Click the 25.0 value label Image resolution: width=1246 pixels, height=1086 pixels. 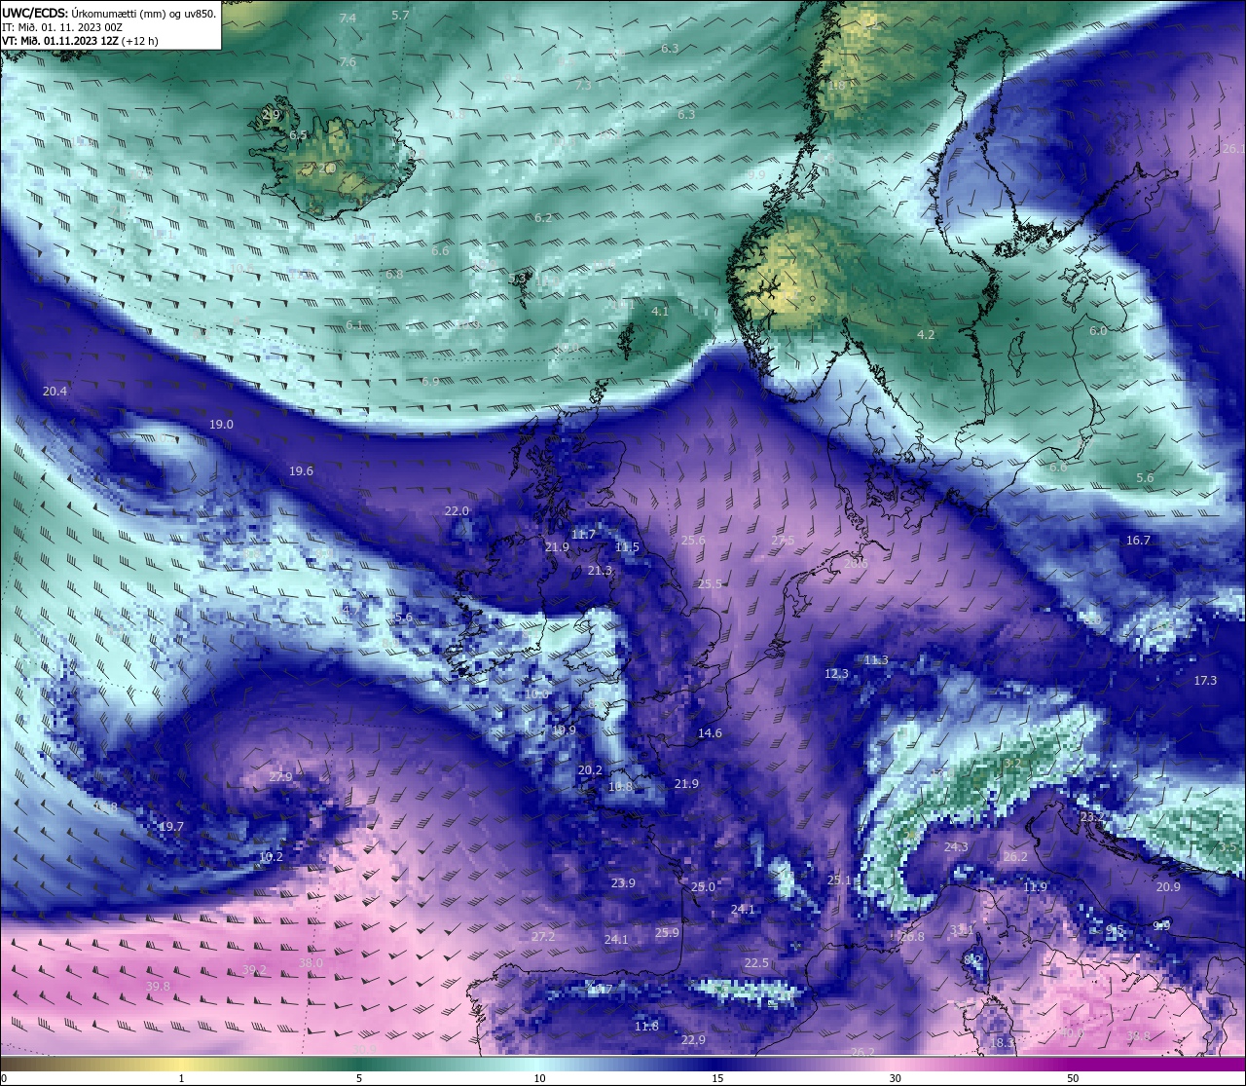pos(703,887)
